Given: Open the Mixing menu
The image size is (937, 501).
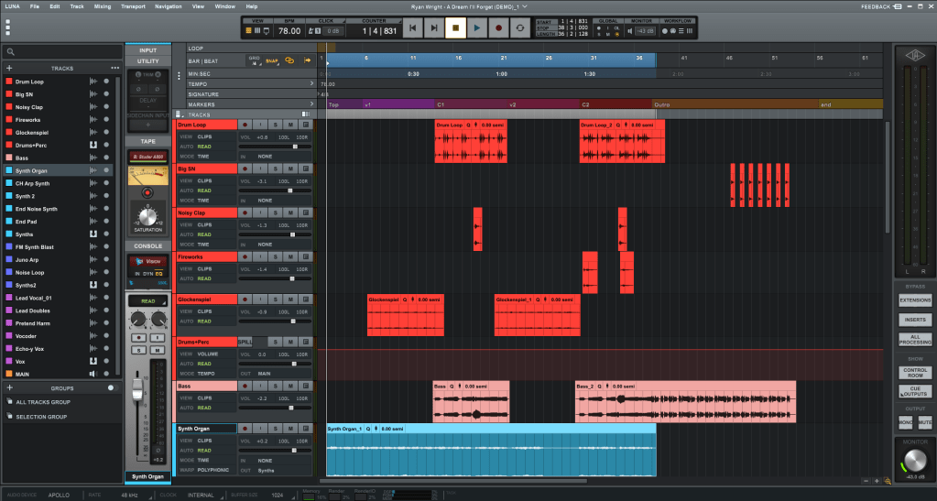Looking at the screenshot, I should [103, 6].
